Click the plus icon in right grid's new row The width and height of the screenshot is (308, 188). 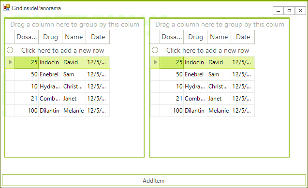[x=155, y=50]
